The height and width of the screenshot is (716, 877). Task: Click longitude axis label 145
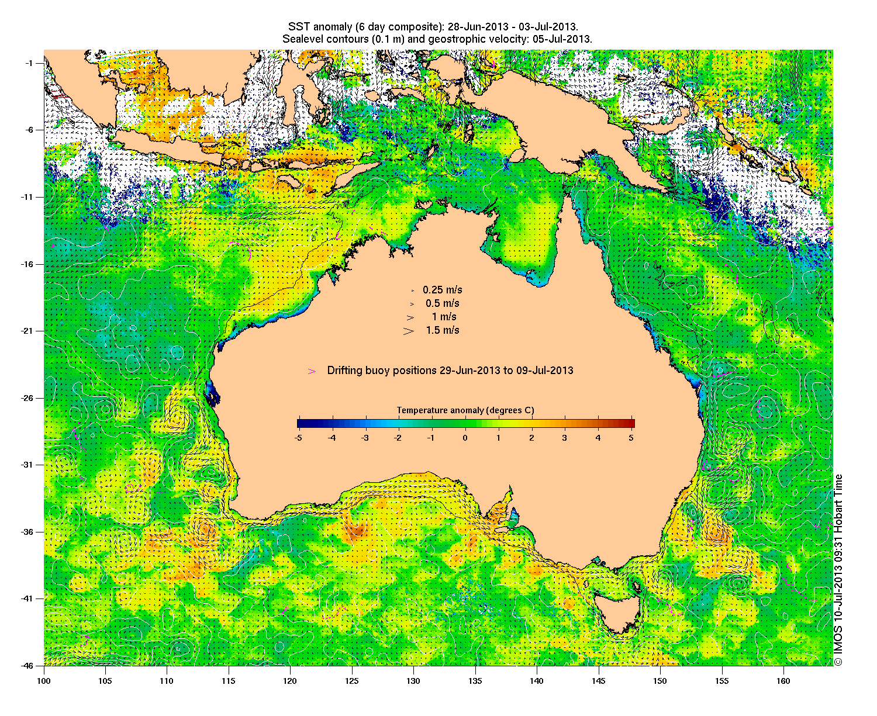click(598, 681)
